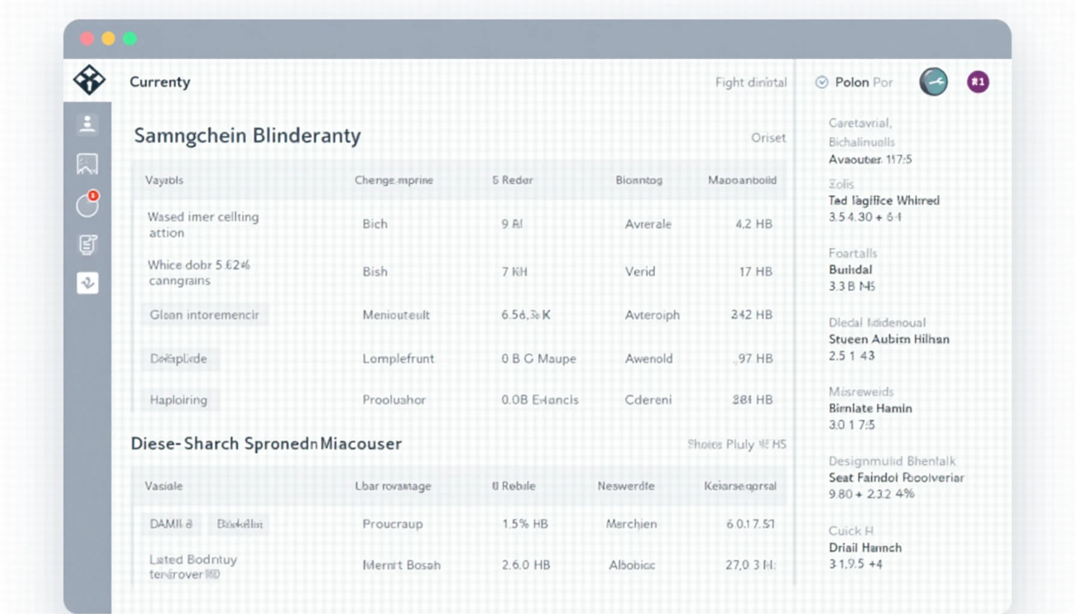Select the Lated Bodntuy row
The image size is (1075, 614).
click(459, 566)
